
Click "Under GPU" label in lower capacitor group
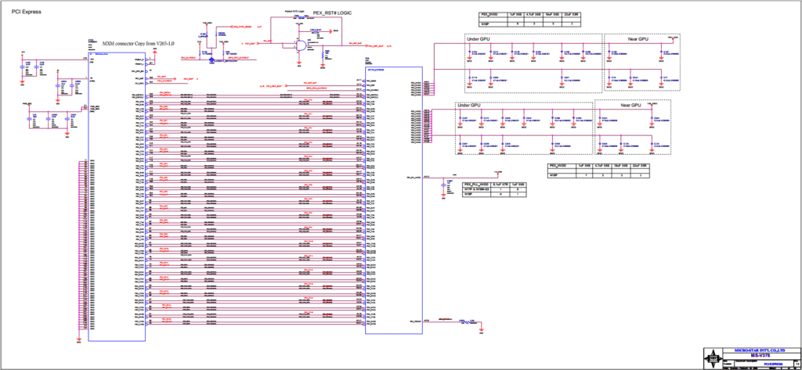point(471,106)
